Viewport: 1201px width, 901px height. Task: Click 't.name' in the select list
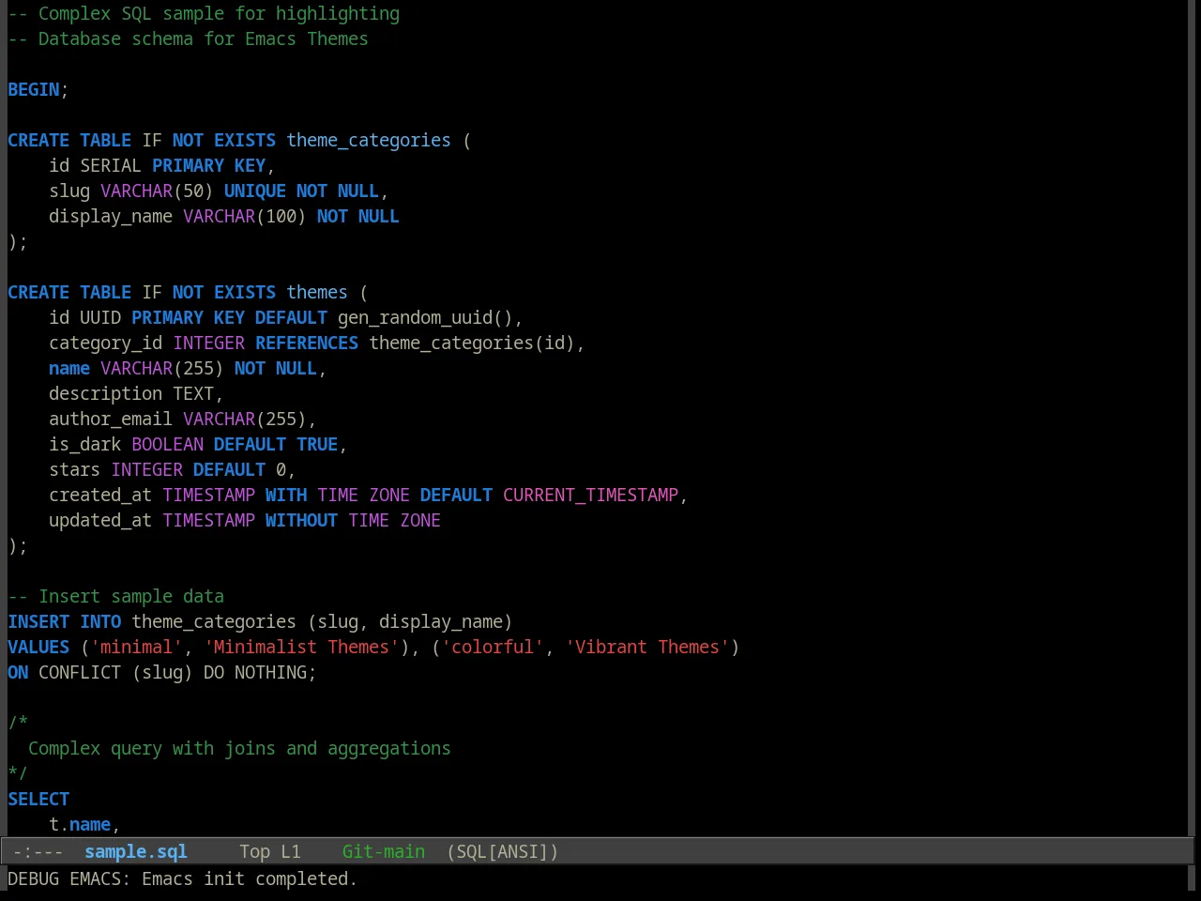click(80, 824)
